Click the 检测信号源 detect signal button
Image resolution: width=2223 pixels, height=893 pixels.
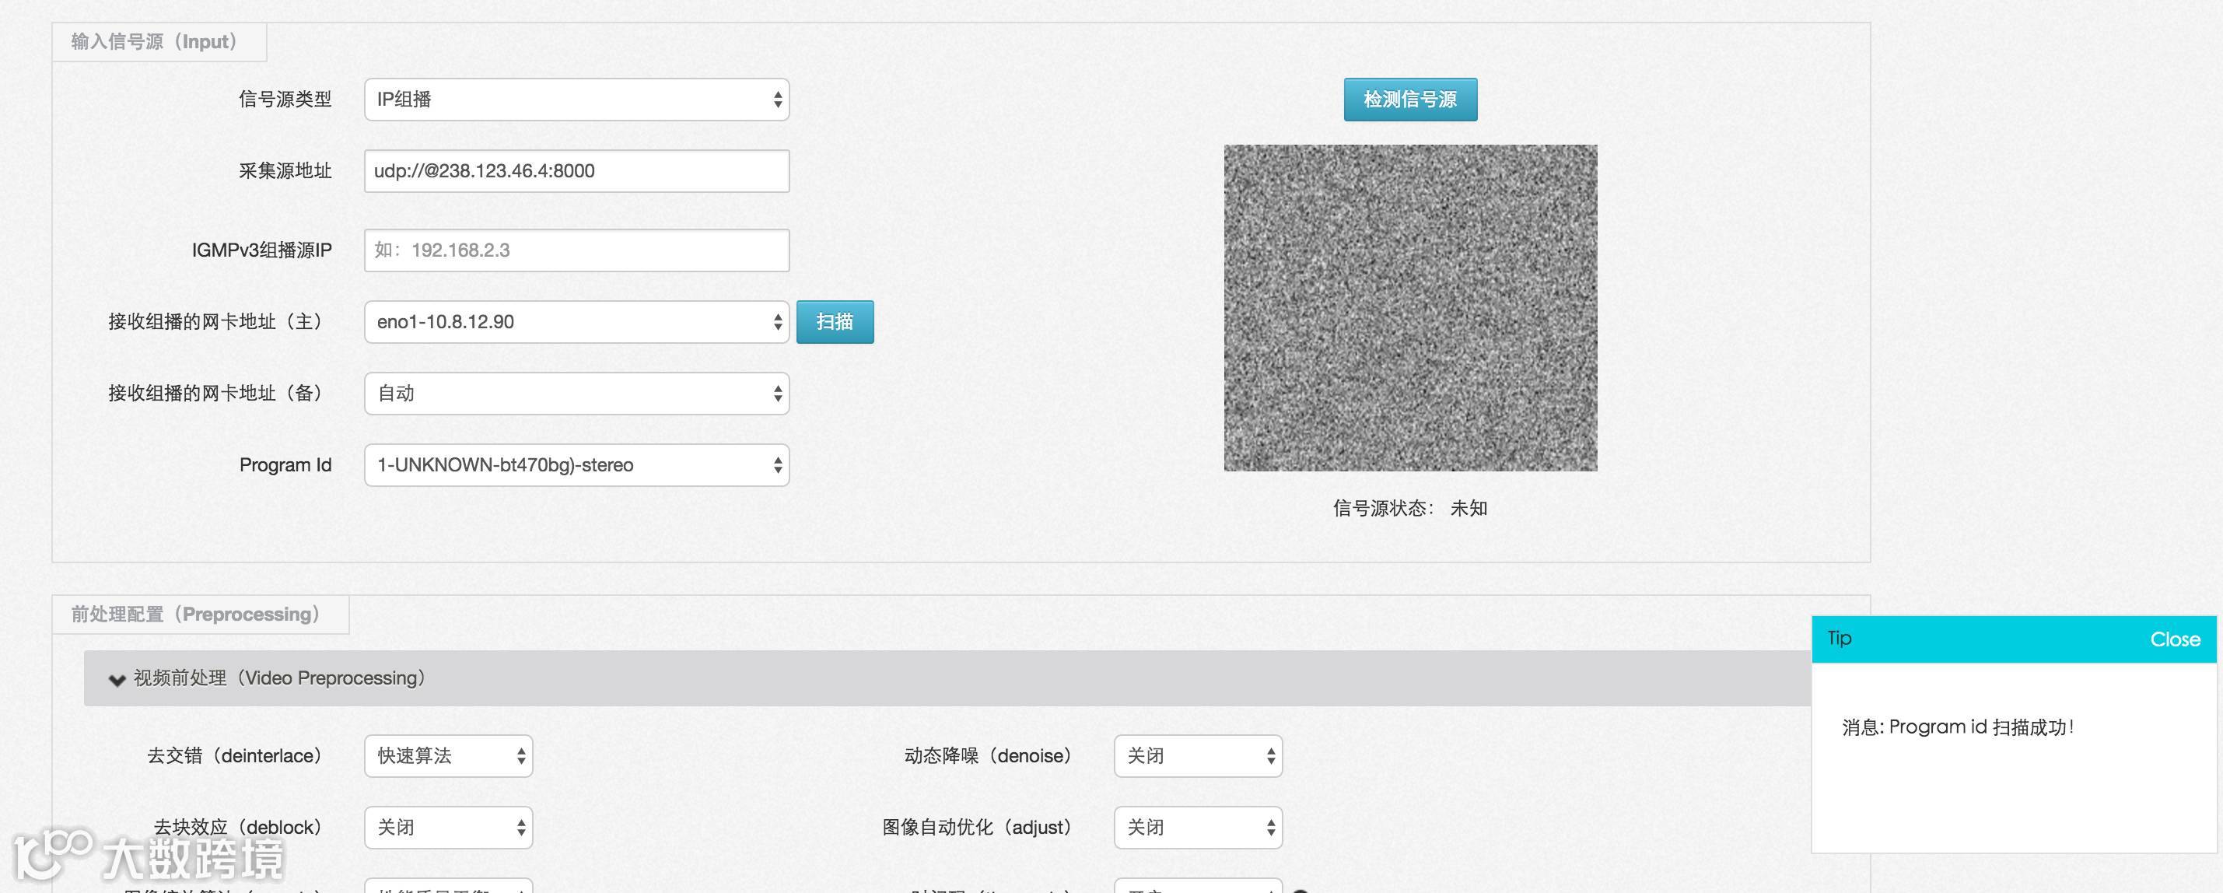tap(1409, 100)
